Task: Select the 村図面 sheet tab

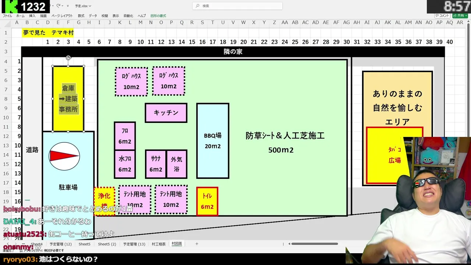Action: (x=177, y=244)
